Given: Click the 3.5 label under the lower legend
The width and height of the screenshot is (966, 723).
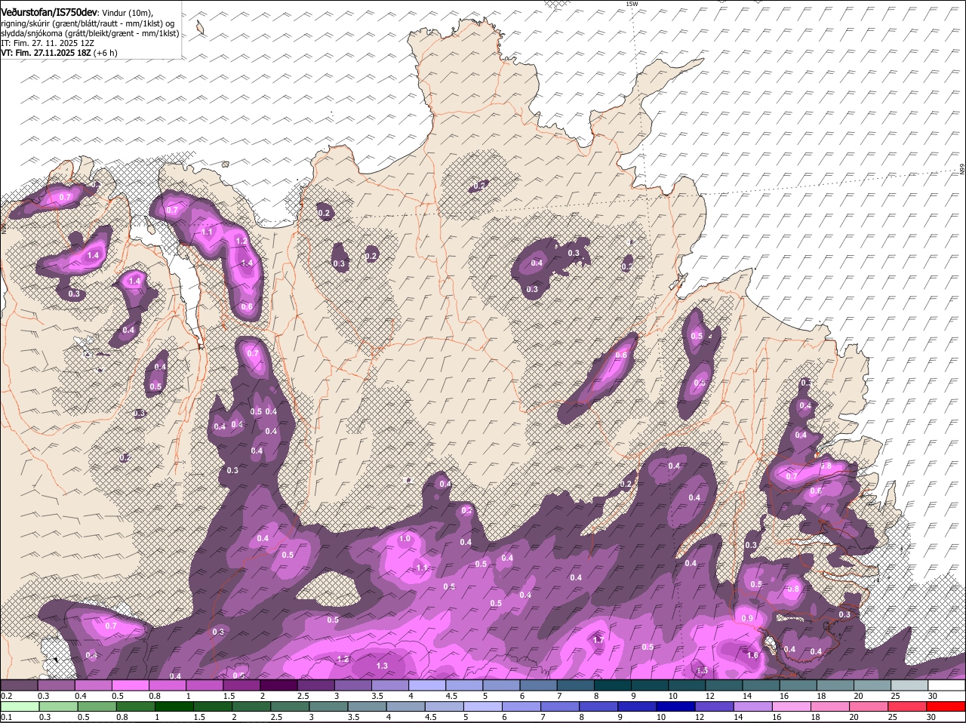Looking at the screenshot, I should [354, 717].
